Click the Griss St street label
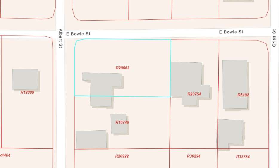Image resolution: width=279 pixels, height=168 pixels. 274,38
